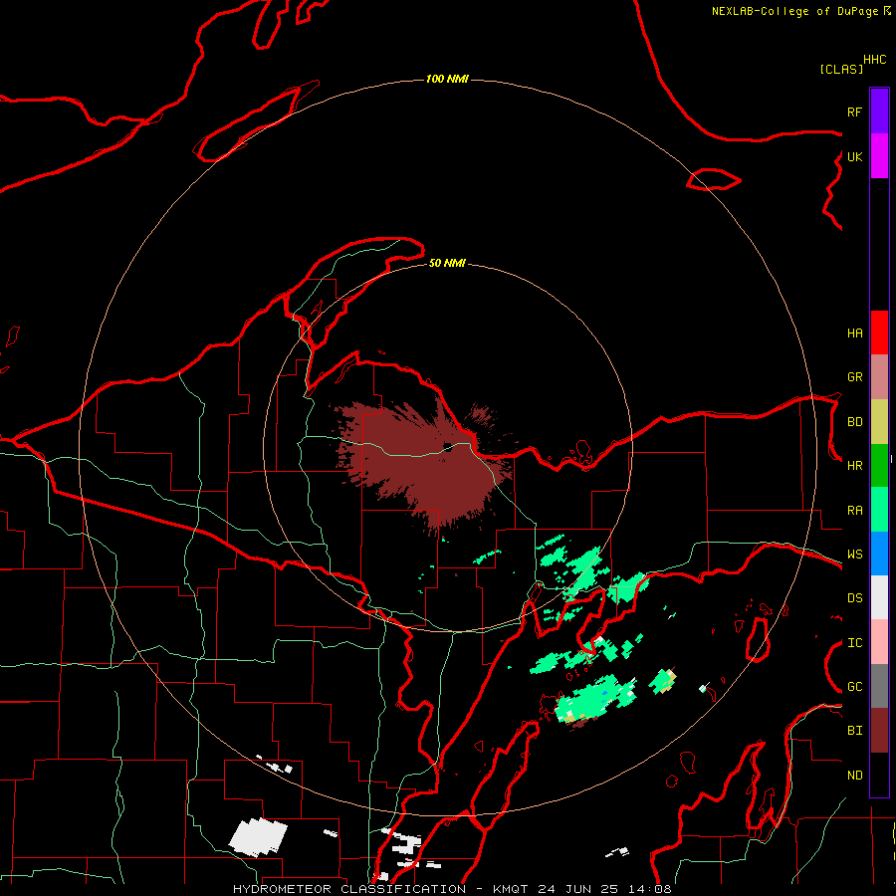Click the DS white legend swatch

click(x=879, y=597)
